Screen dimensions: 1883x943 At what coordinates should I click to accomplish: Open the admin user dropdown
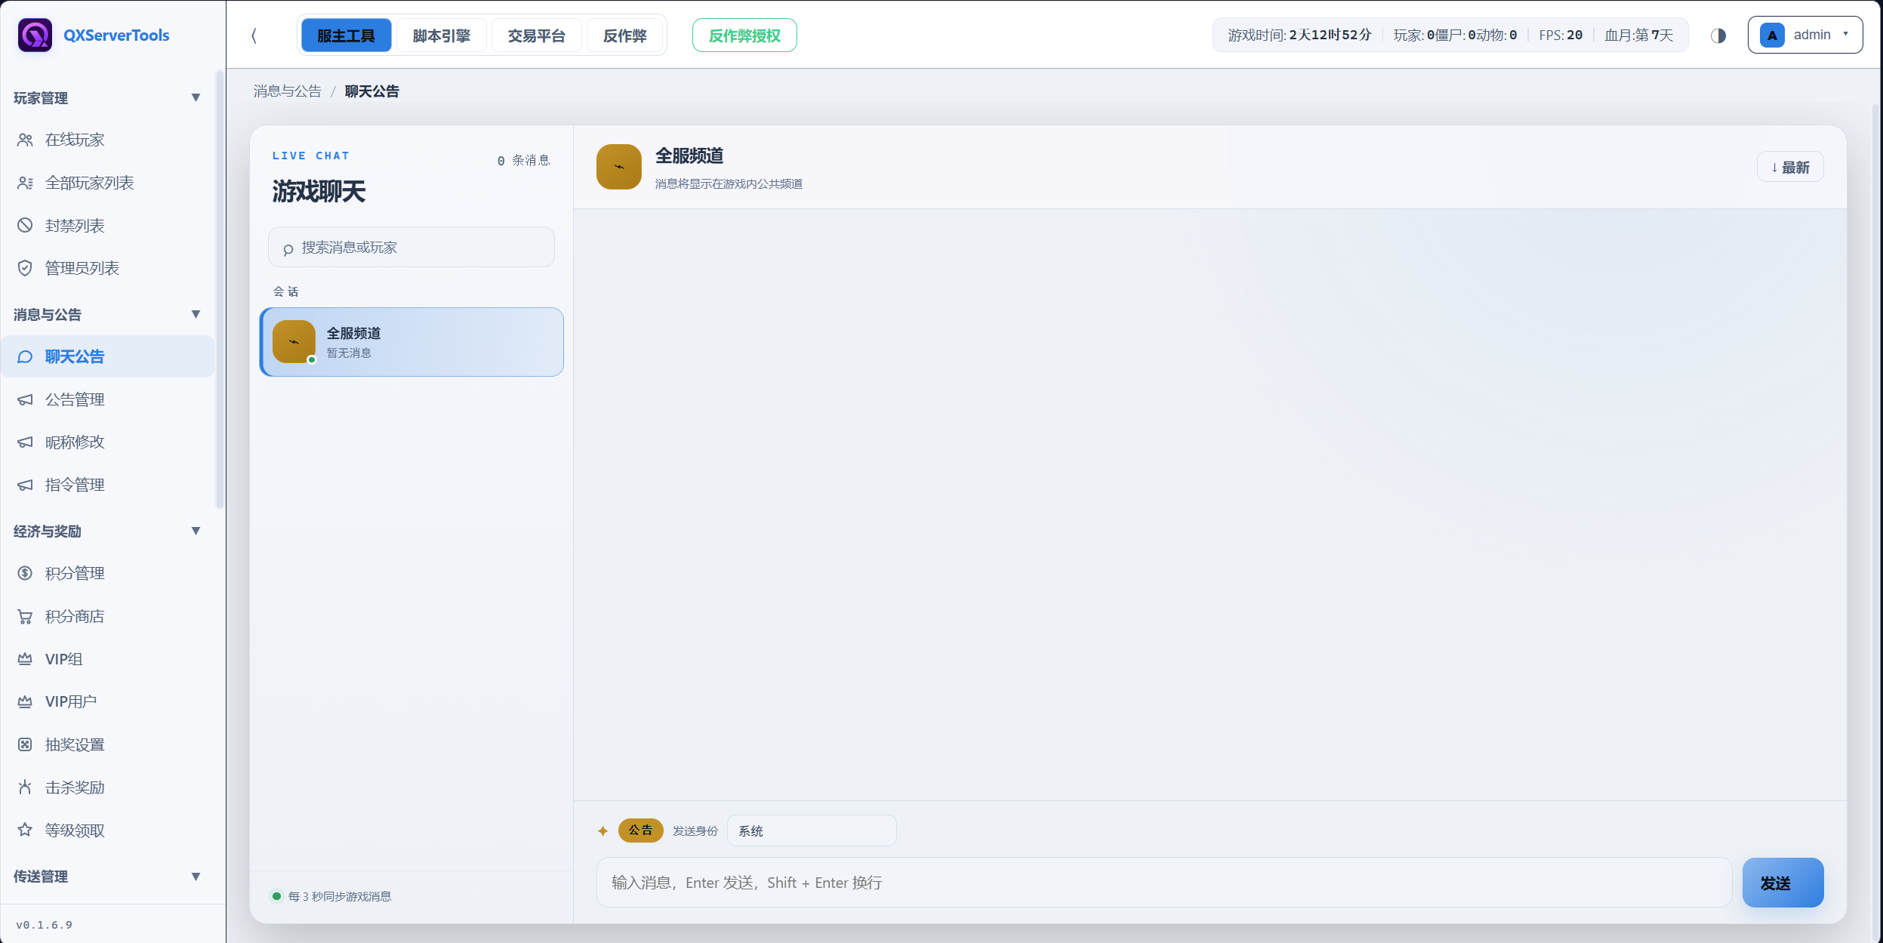coord(1804,35)
